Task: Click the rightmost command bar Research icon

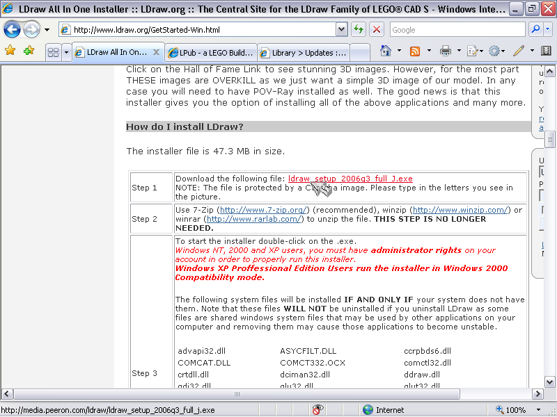Action: coord(546,51)
